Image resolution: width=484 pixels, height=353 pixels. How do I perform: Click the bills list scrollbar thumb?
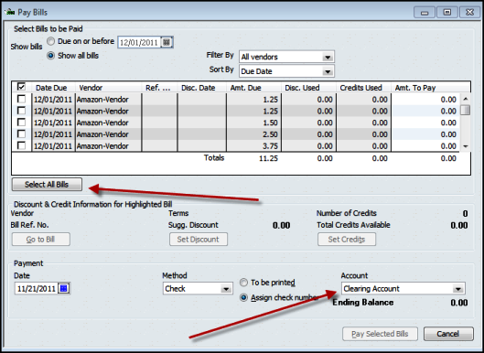[466, 110]
